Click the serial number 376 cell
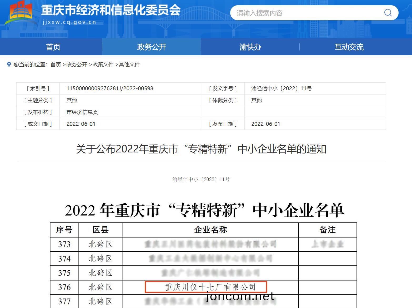 tap(64, 287)
